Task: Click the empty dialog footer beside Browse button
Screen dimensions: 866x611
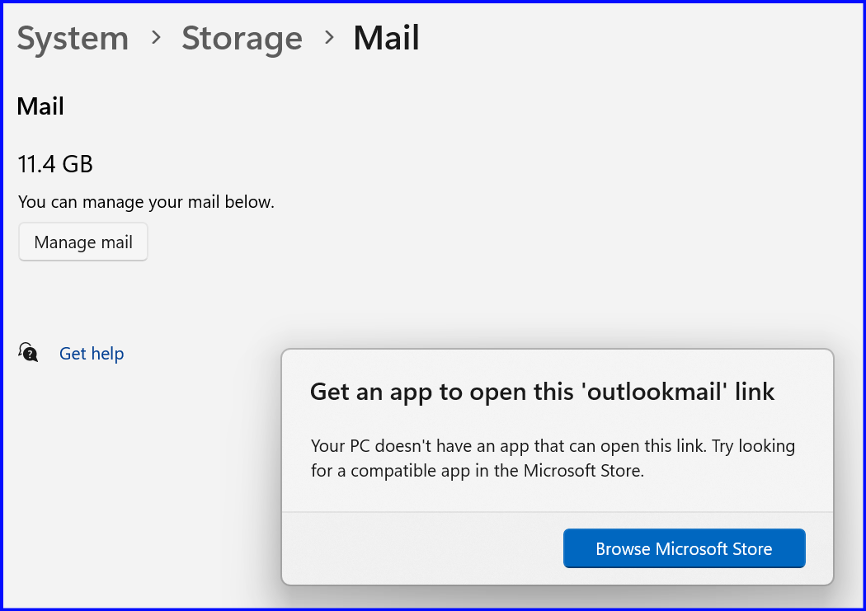Action: [422, 548]
